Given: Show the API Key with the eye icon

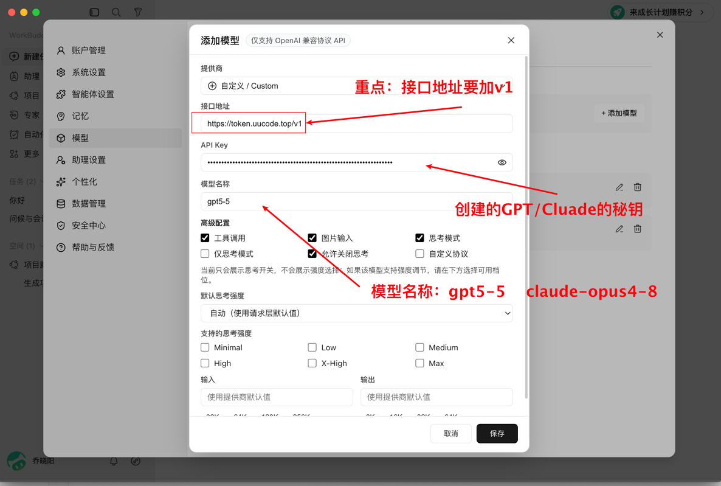Looking at the screenshot, I should point(502,162).
